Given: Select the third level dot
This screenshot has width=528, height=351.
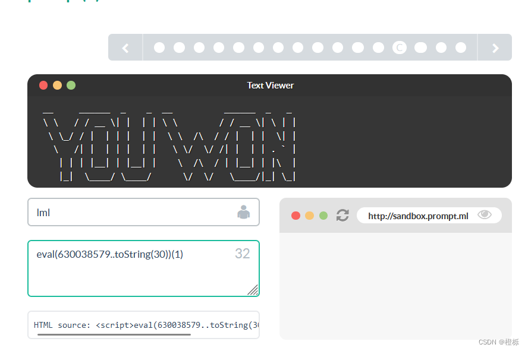Looking at the screenshot, I should (199, 48).
